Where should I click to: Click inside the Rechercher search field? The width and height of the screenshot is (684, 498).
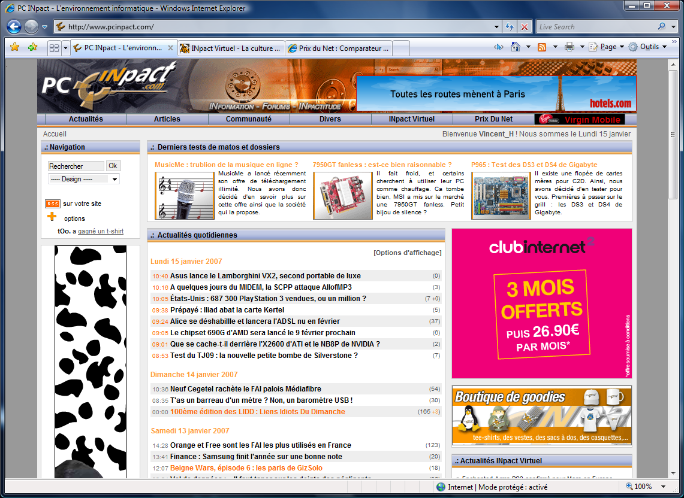pyautogui.click(x=76, y=166)
